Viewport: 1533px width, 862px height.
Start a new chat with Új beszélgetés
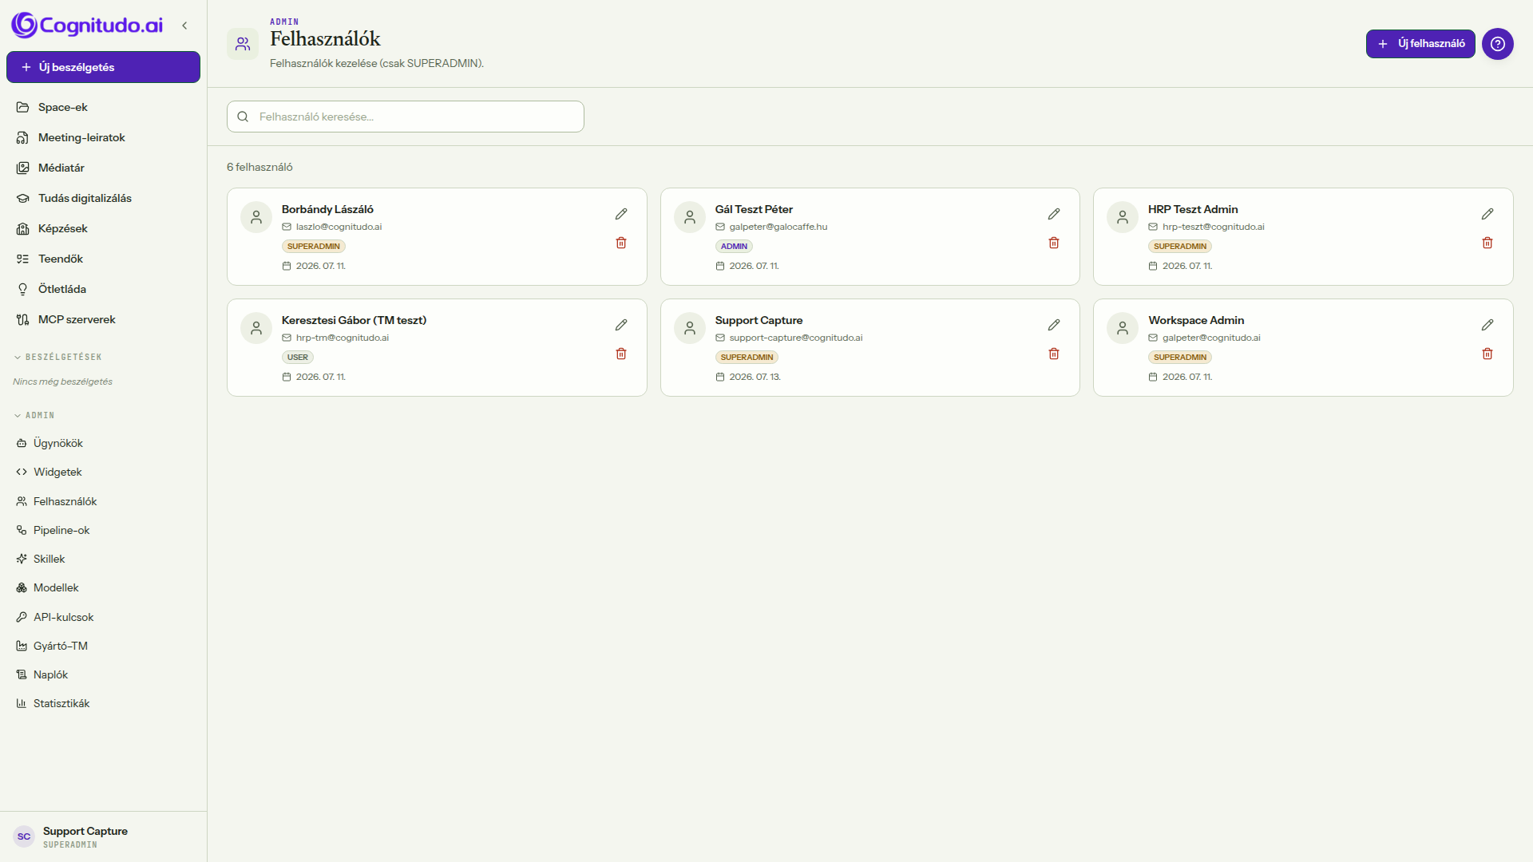pyautogui.click(x=103, y=67)
